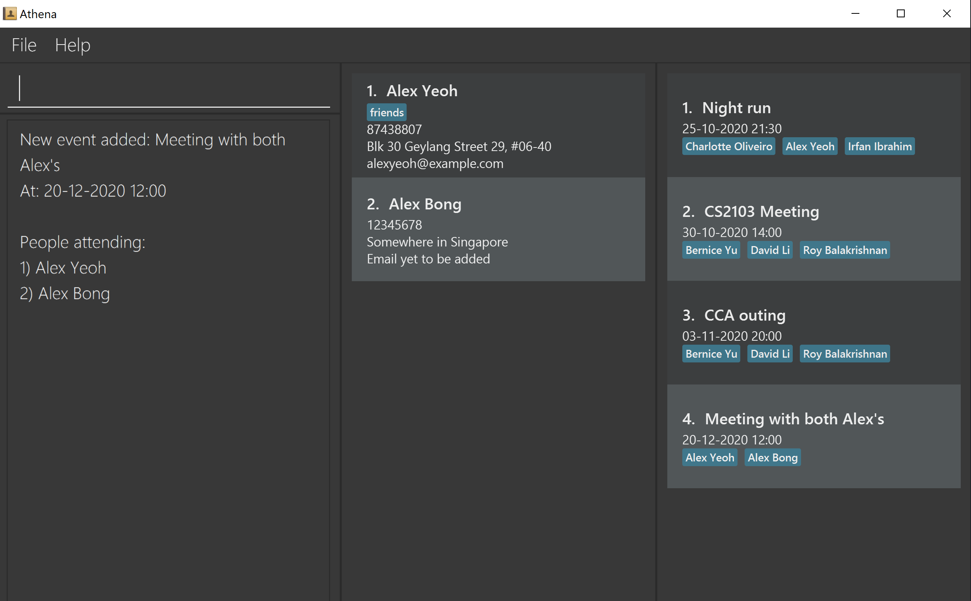Image resolution: width=971 pixels, height=601 pixels.
Task: Click Roy Balakrishnan tag under CS2103 Meeting
Action: (844, 250)
